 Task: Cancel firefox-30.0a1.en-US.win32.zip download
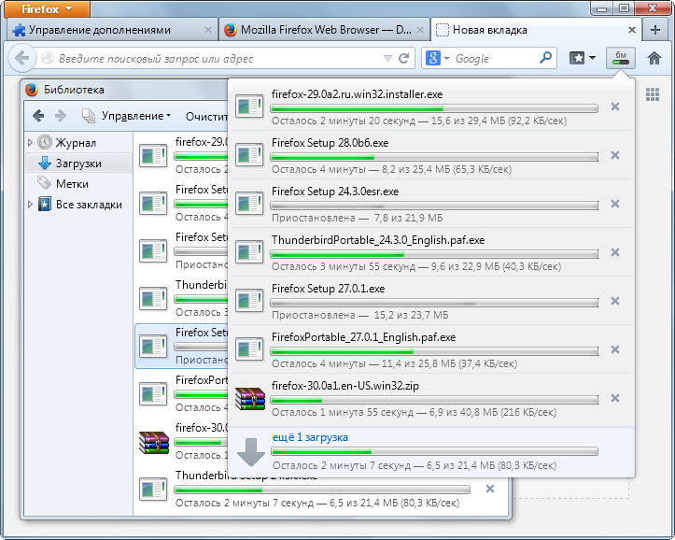(614, 399)
